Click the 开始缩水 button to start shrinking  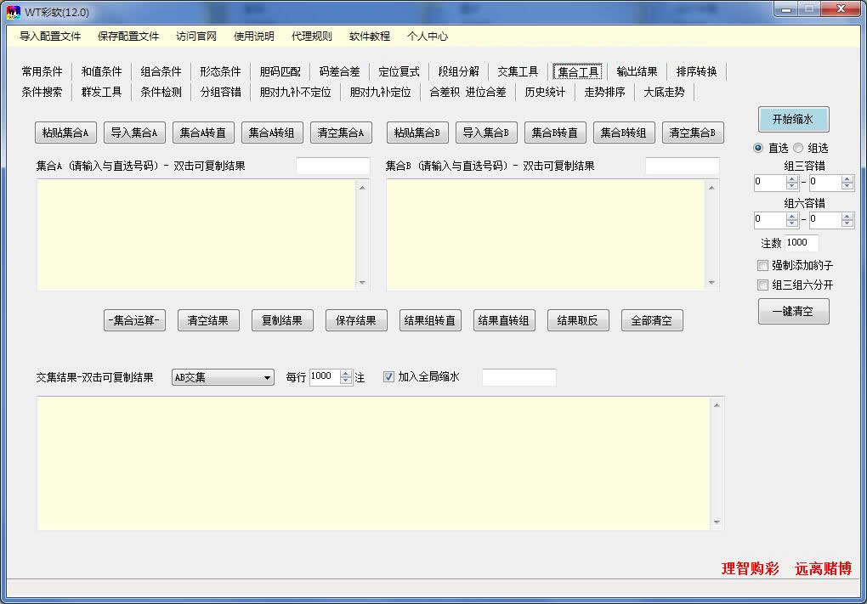point(792,119)
